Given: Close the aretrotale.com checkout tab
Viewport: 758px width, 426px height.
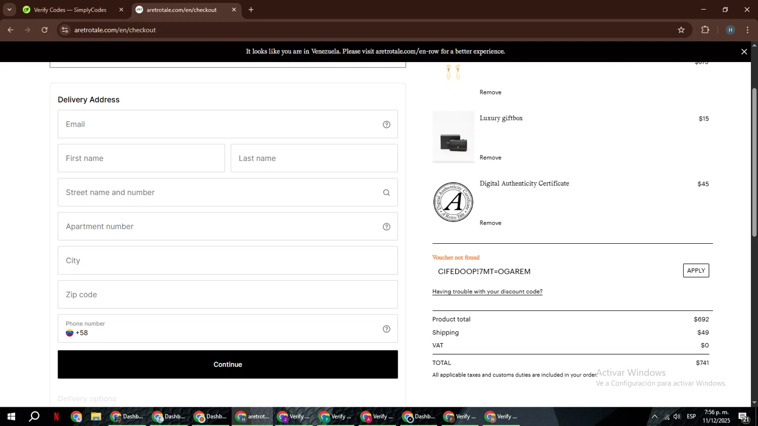Looking at the screenshot, I should 234,10.
